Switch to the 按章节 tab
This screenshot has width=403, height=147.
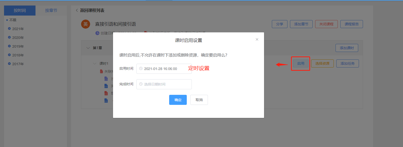click(51, 11)
